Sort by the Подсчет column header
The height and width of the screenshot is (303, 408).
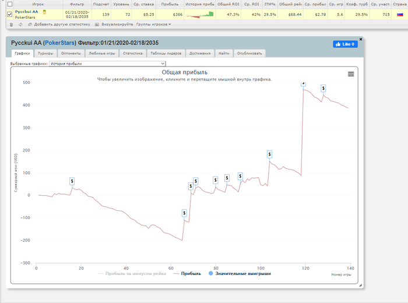pyautogui.click(x=101, y=4)
